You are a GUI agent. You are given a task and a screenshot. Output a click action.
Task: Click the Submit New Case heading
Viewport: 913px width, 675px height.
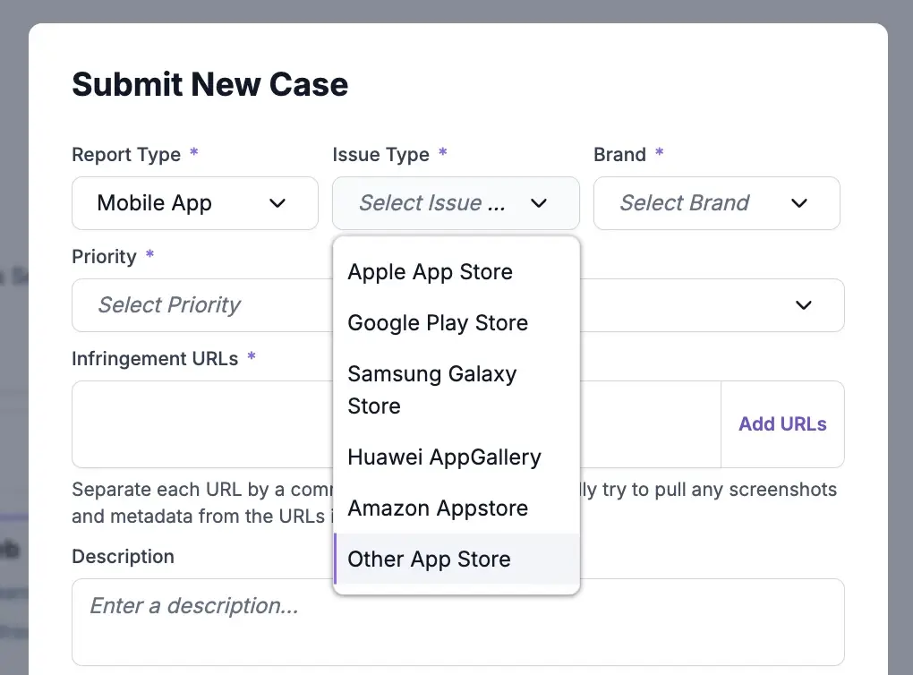[x=210, y=84]
